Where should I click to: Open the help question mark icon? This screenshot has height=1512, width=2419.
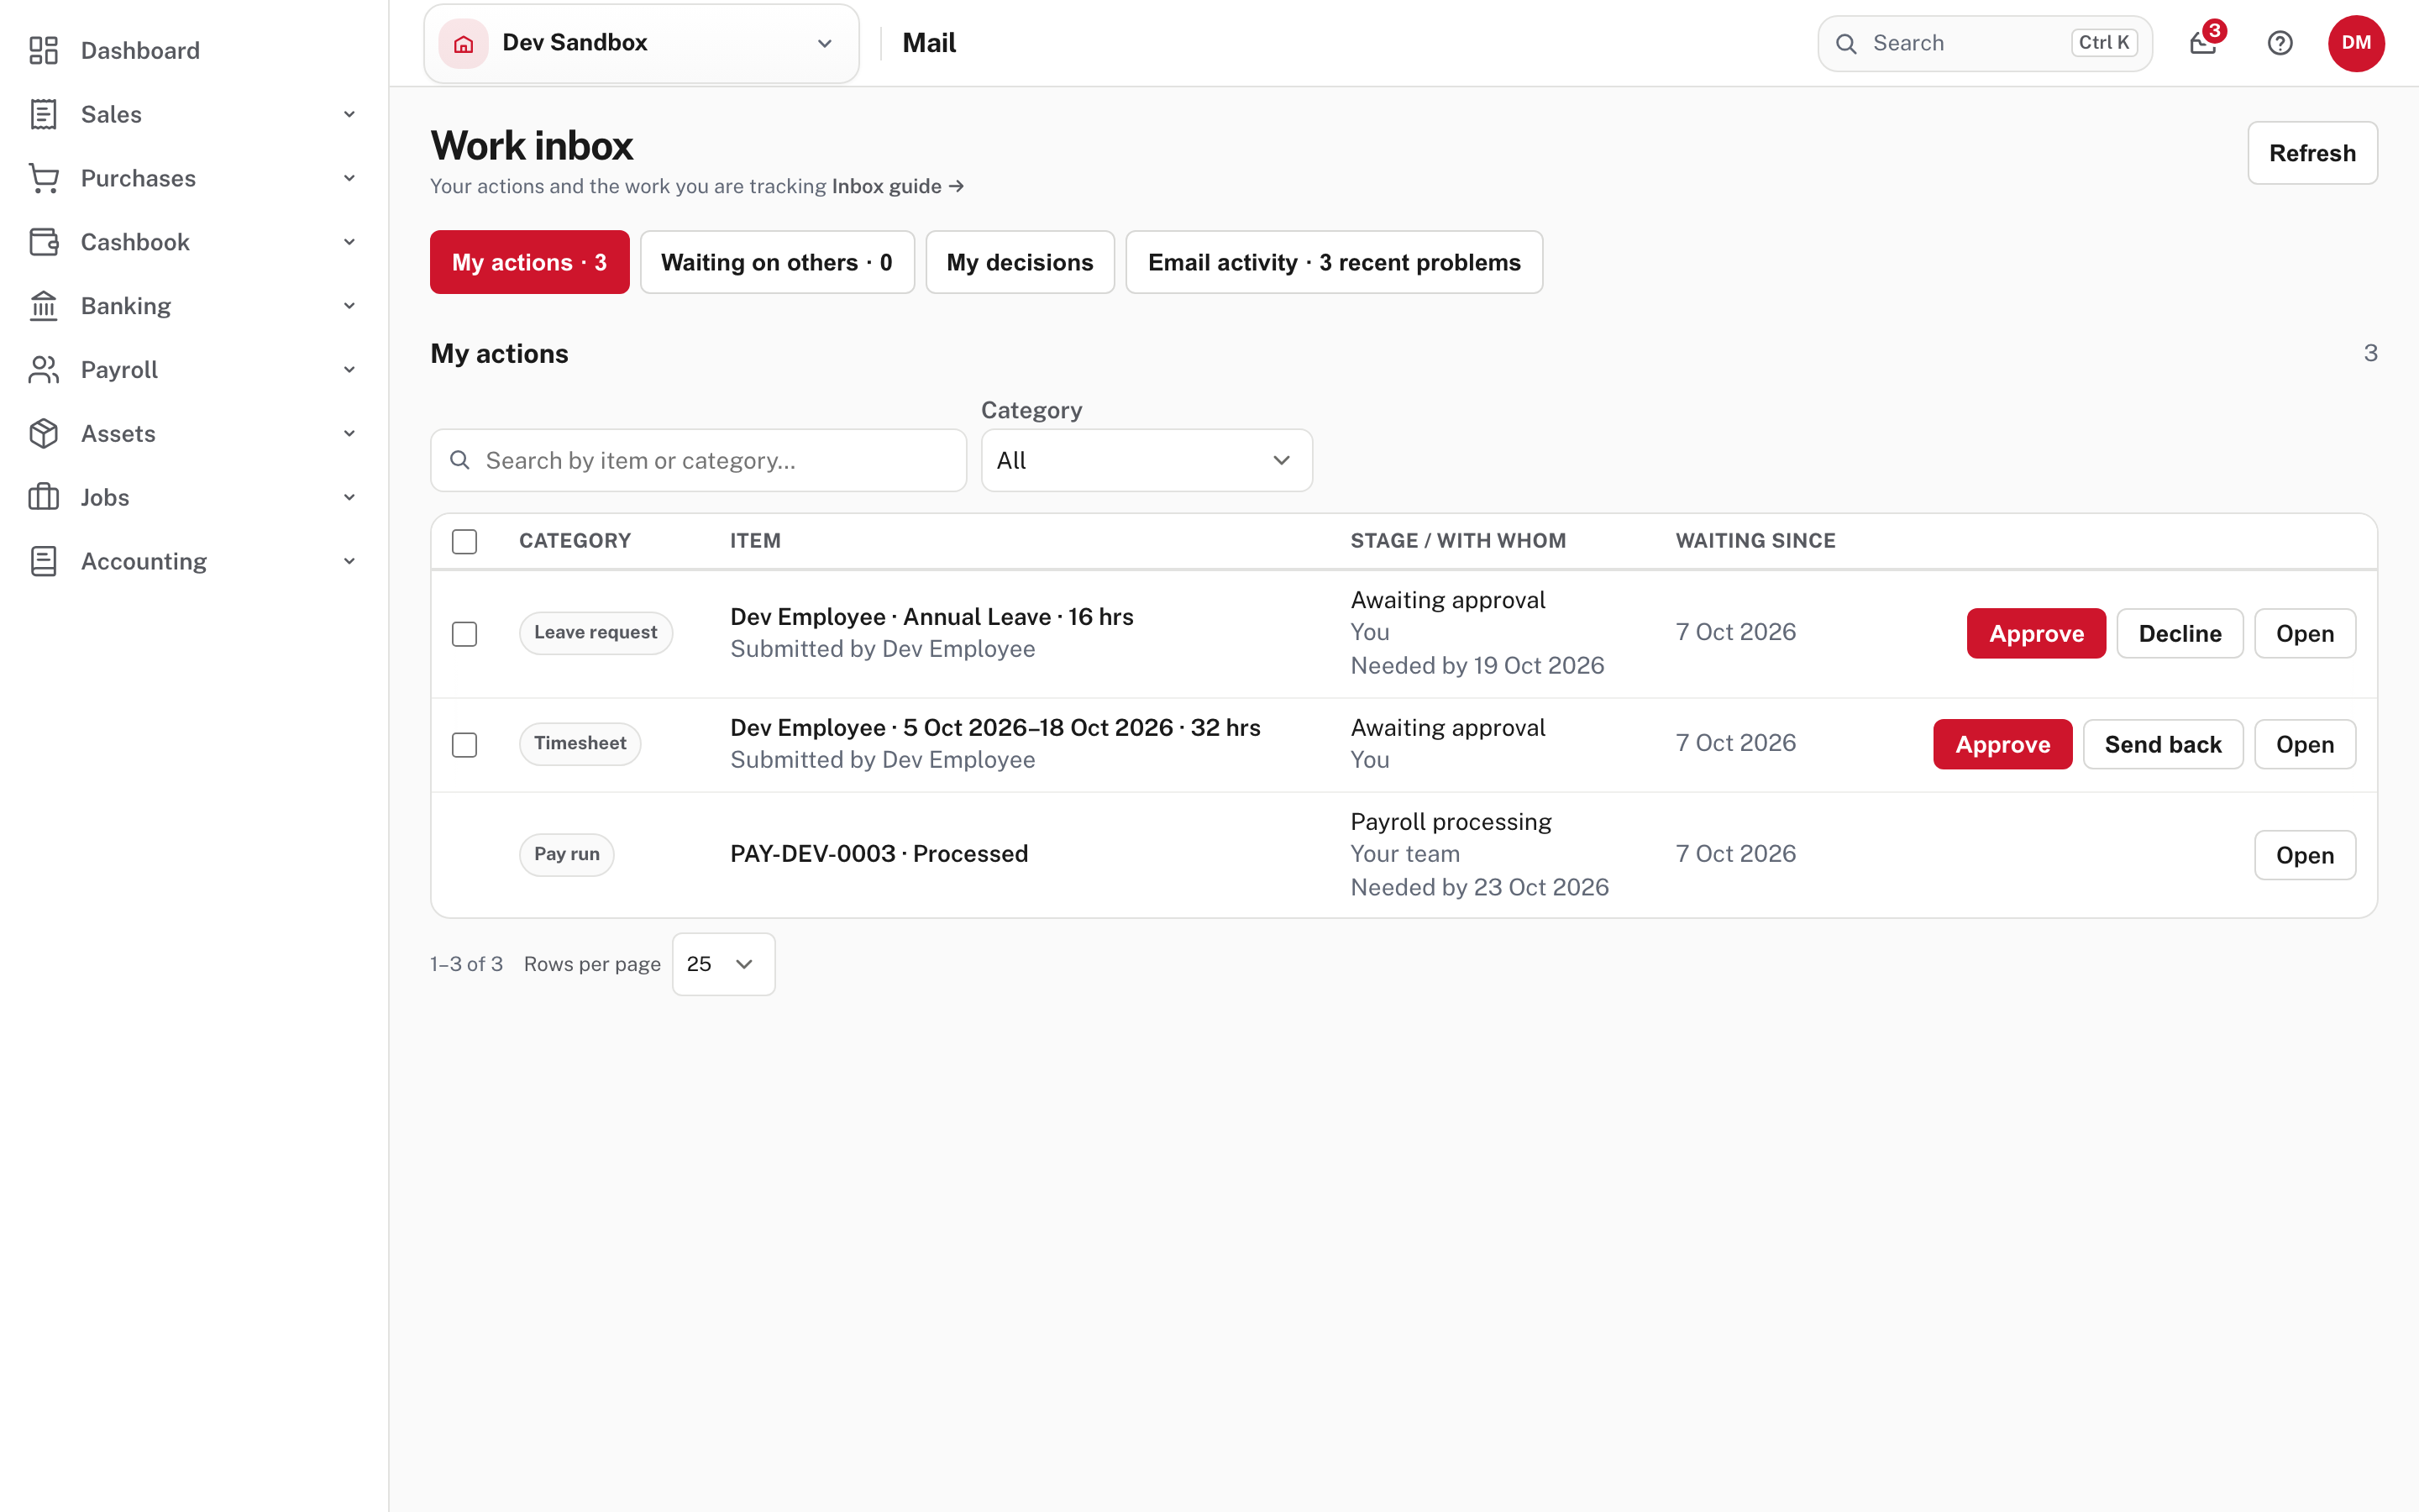[x=2280, y=43]
